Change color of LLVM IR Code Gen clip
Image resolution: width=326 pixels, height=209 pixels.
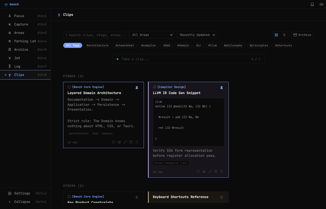198,172
